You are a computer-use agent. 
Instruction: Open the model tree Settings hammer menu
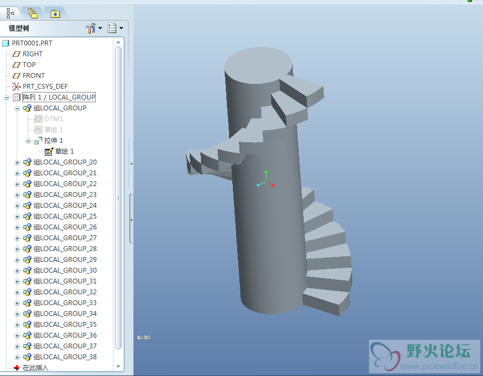pos(94,28)
